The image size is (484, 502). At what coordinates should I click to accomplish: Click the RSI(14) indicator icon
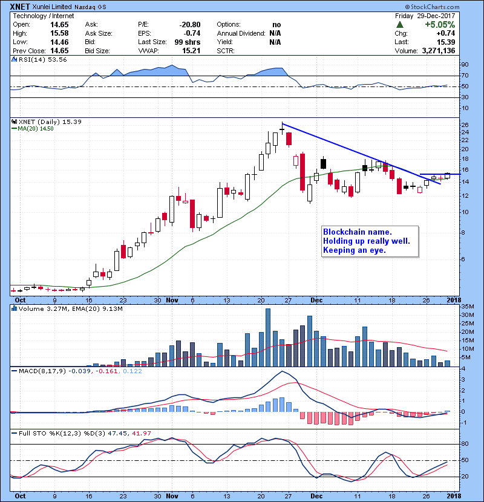pos(14,59)
